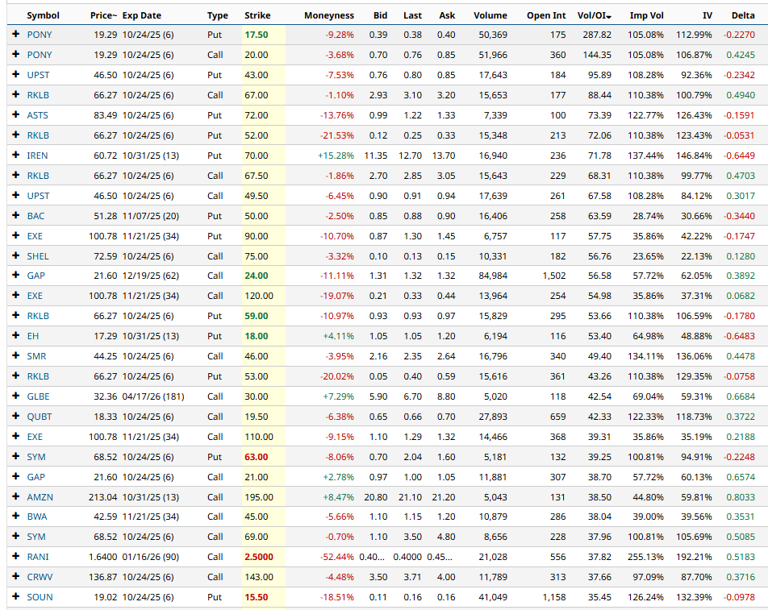Screen dimensions: 768x610
Task: Select the 12.70 last price cell
Action: pos(411,156)
